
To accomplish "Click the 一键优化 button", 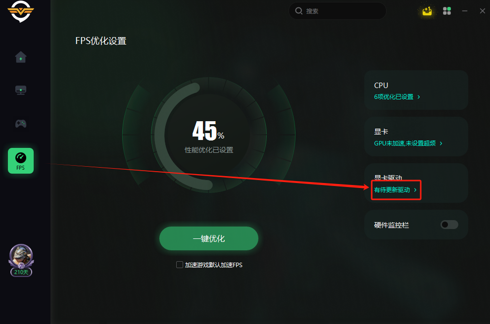I will click(209, 238).
